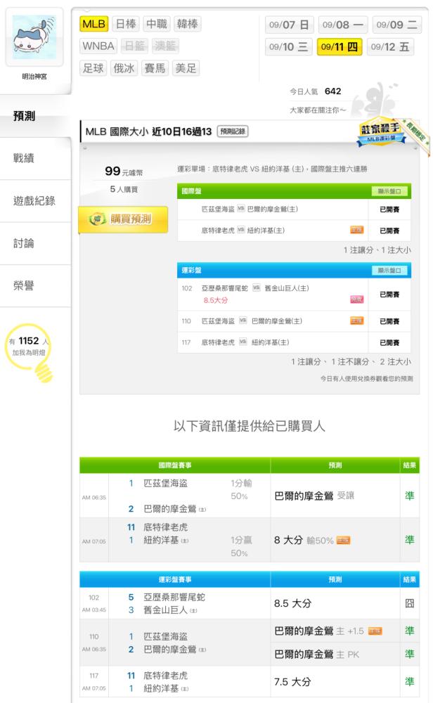Select the 澳籃 league tab

pos(165,46)
